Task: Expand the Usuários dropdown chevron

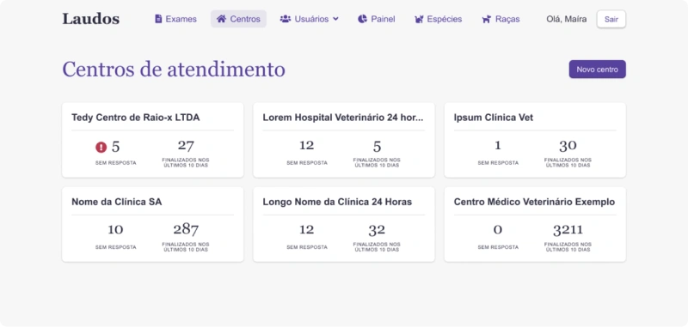Action: click(335, 19)
